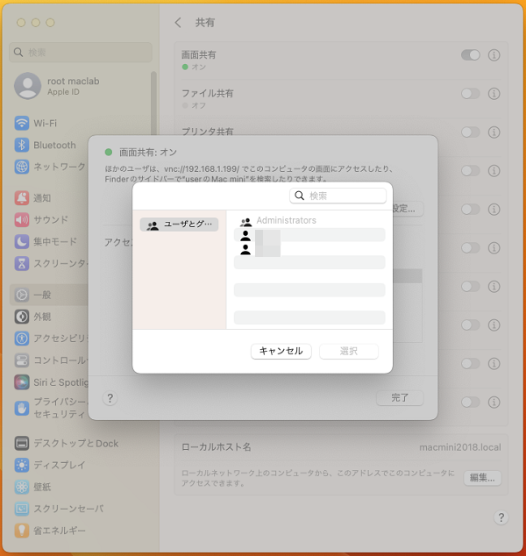Open the スクリーンセーバ icon
Screen dimensions: 526x556
[x=22, y=509]
